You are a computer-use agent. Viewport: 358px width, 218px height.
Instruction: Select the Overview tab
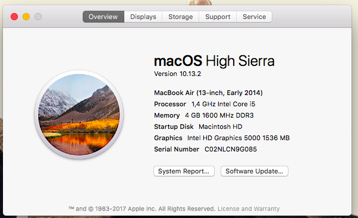(103, 17)
